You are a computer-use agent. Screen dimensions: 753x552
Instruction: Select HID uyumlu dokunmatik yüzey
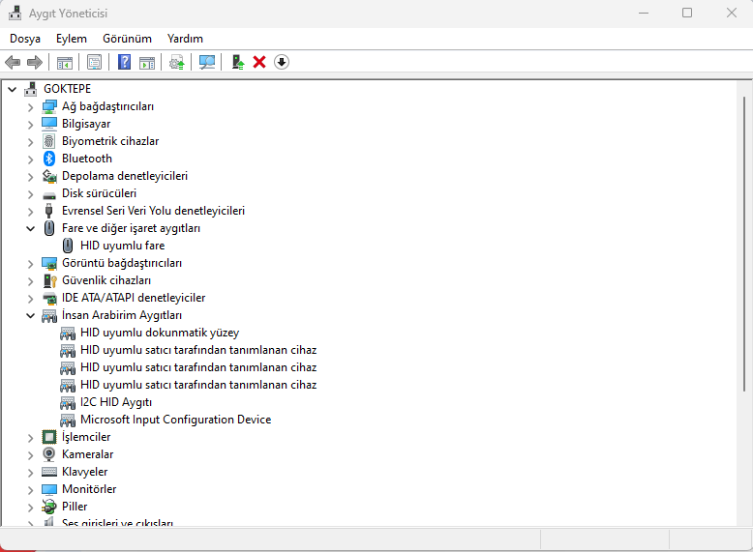point(159,333)
